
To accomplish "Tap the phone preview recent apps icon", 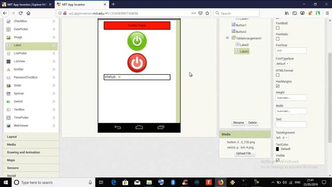I will (x=161, y=127).
